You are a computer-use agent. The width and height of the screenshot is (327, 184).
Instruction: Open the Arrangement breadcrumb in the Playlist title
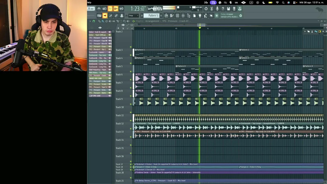[x=152, y=21]
